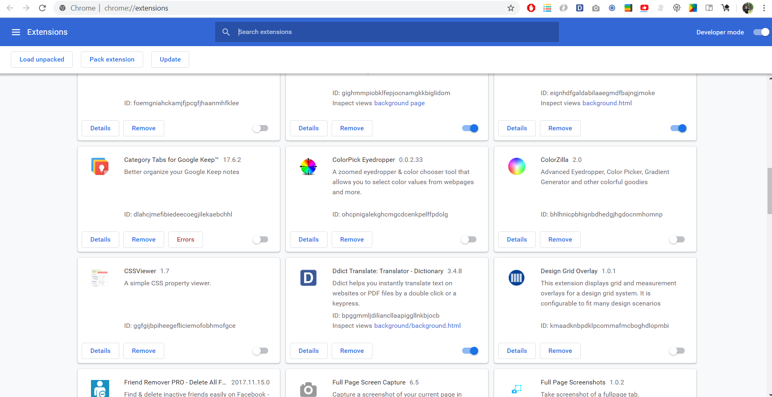Click Pack extension button
This screenshot has width=772, height=397.
click(112, 59)
